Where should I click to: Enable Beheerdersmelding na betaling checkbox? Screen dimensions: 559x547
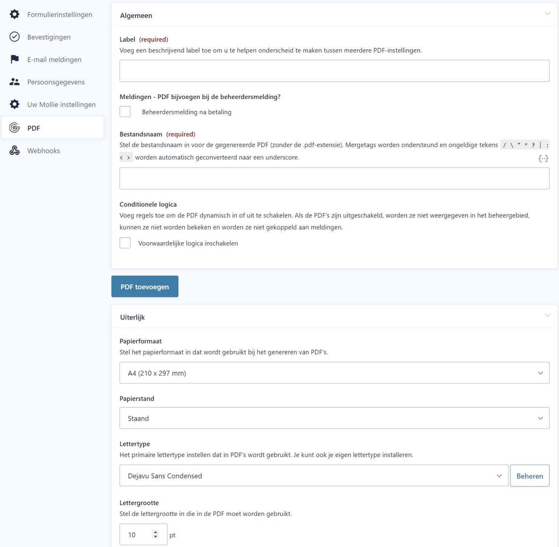click(x=125, y=112)
